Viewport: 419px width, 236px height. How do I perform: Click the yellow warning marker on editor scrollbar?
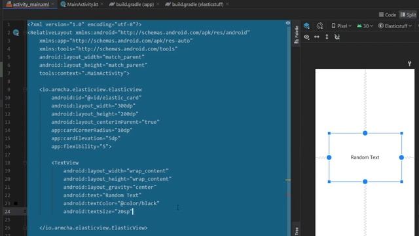pos(288,180)
